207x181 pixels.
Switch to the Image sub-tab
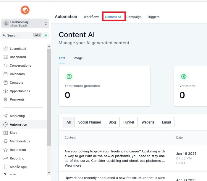click(78, 58)
